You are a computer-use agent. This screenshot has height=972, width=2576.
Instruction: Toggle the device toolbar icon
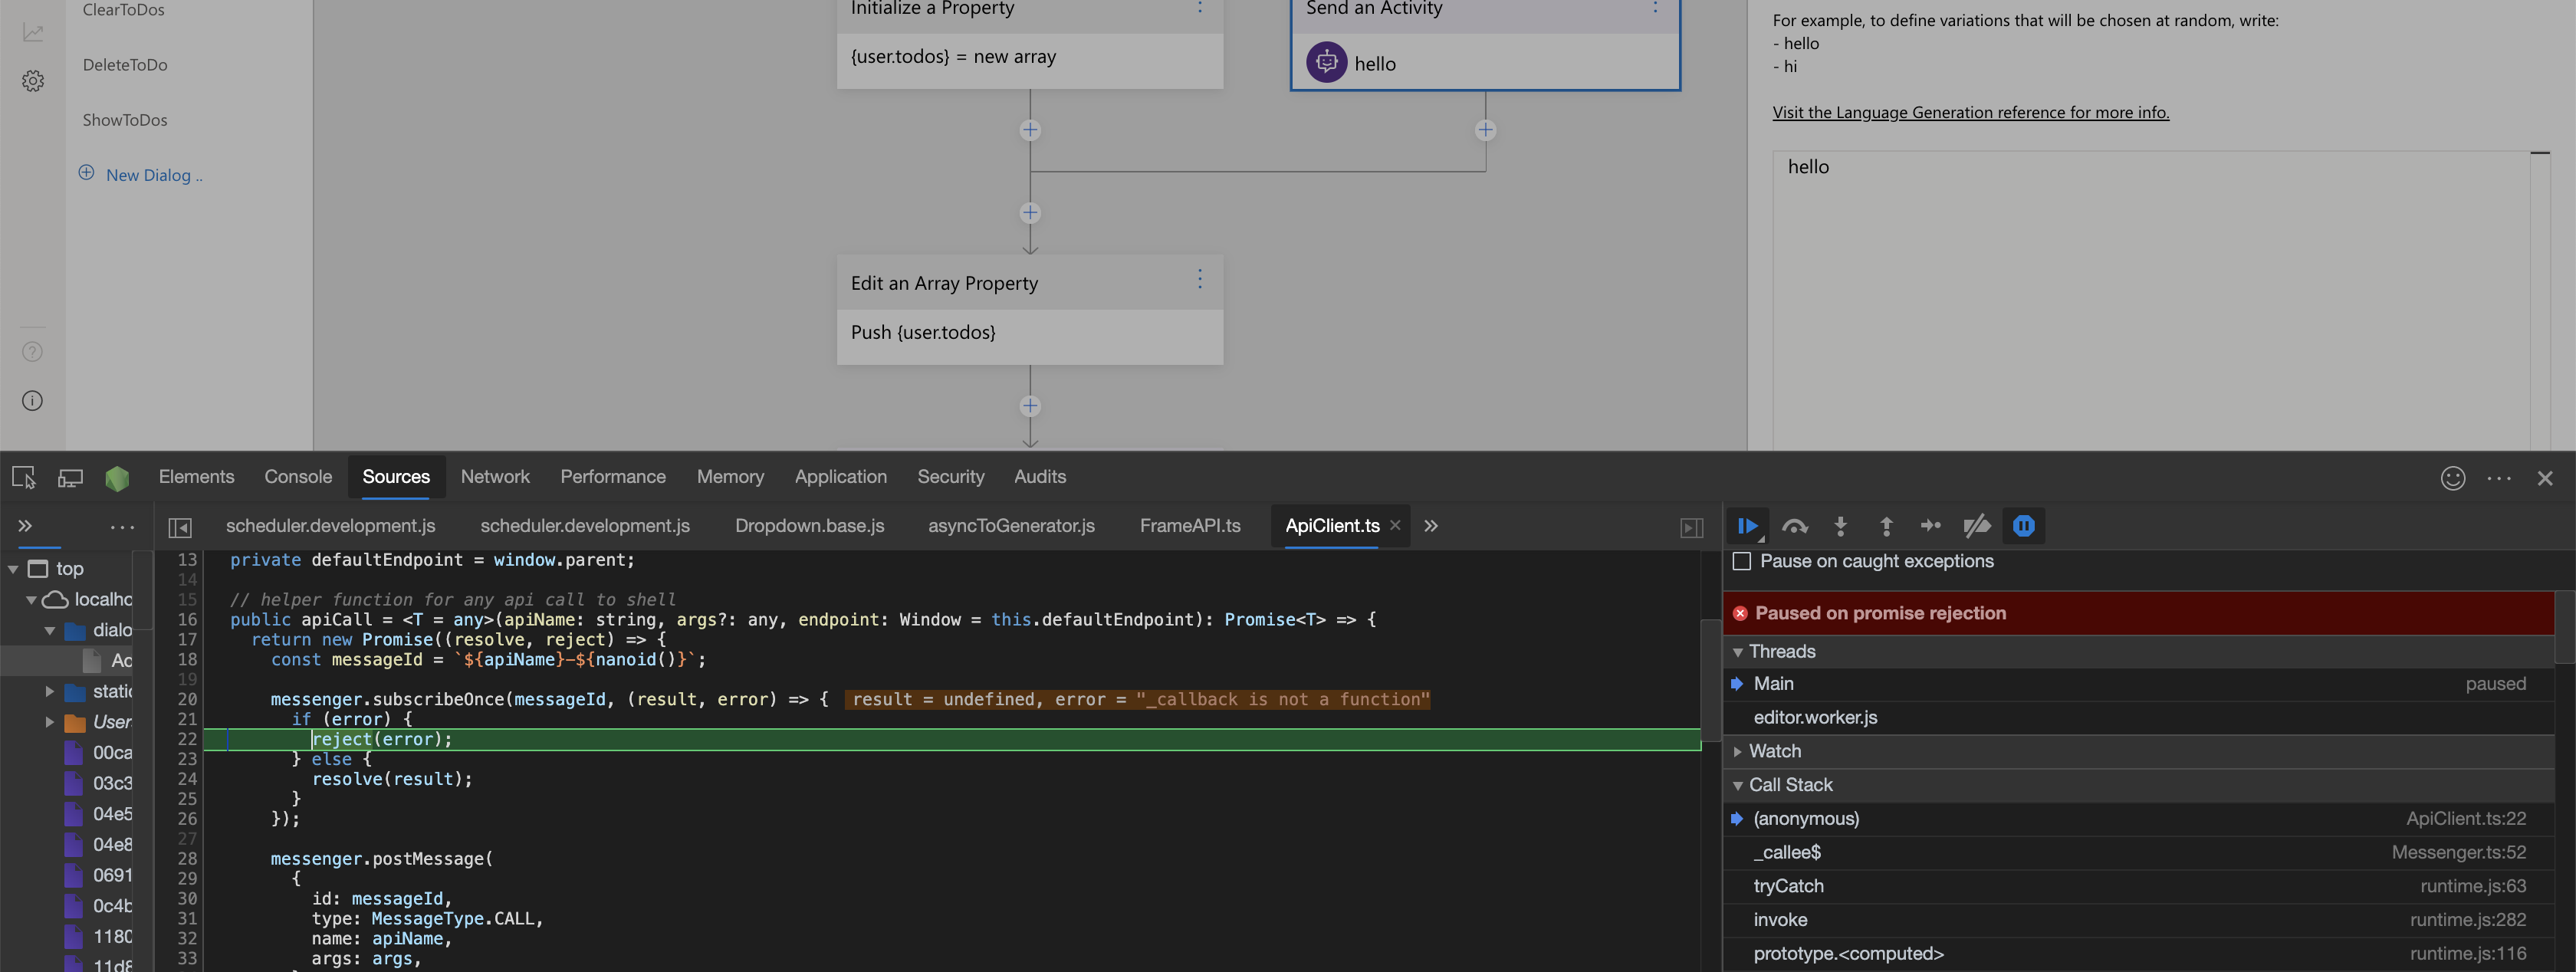coord(70,477)
